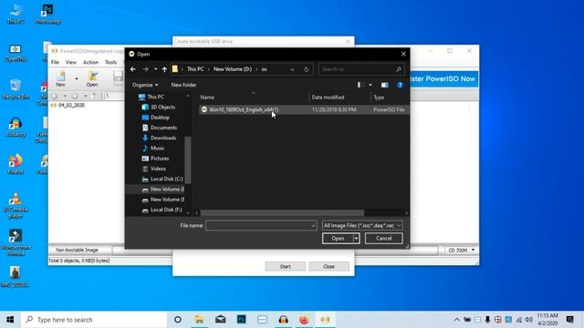Click Close in Create bootable USB dialog
Viewport: 584px width, 328px height.
click(328, 266)
